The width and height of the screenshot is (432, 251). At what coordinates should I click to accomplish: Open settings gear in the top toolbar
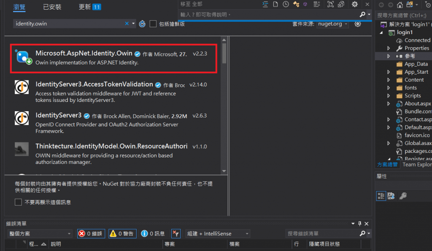[x=354, y=4]
